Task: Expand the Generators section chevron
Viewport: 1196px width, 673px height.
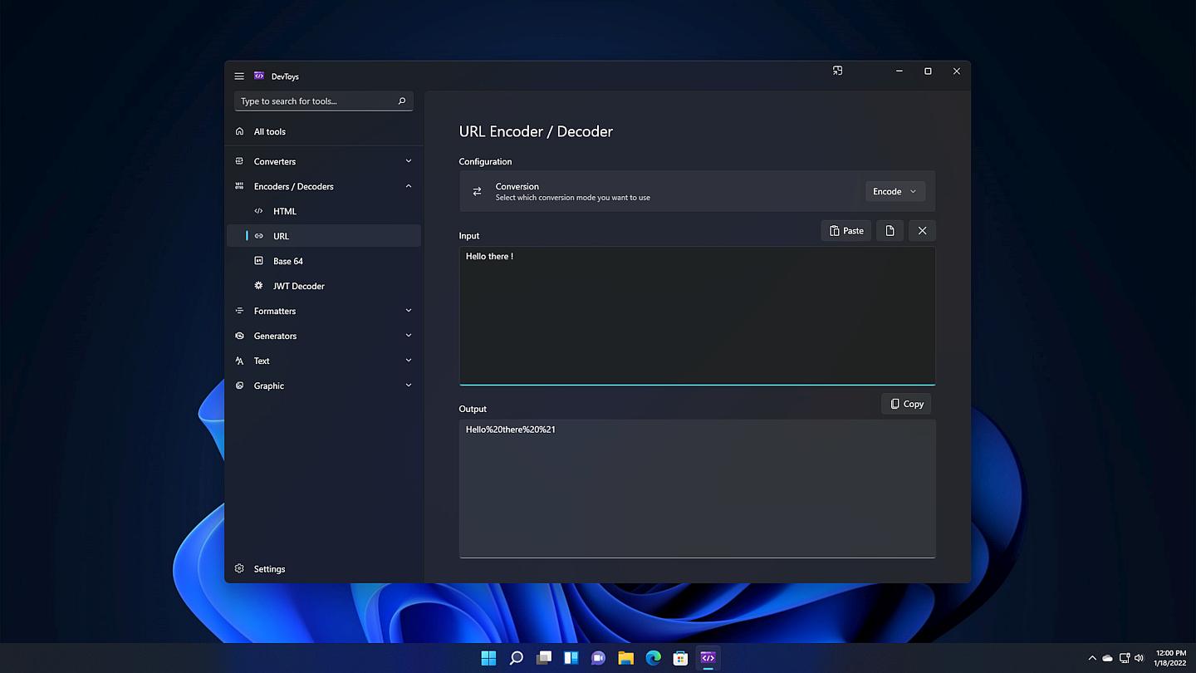Action: pos(409,336)
